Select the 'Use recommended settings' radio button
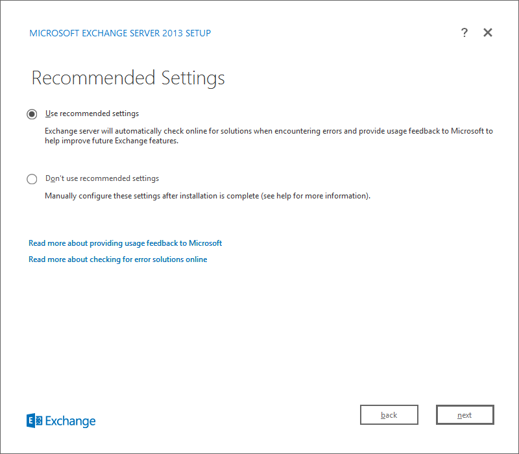519x454 pixels. pos(32,114)
